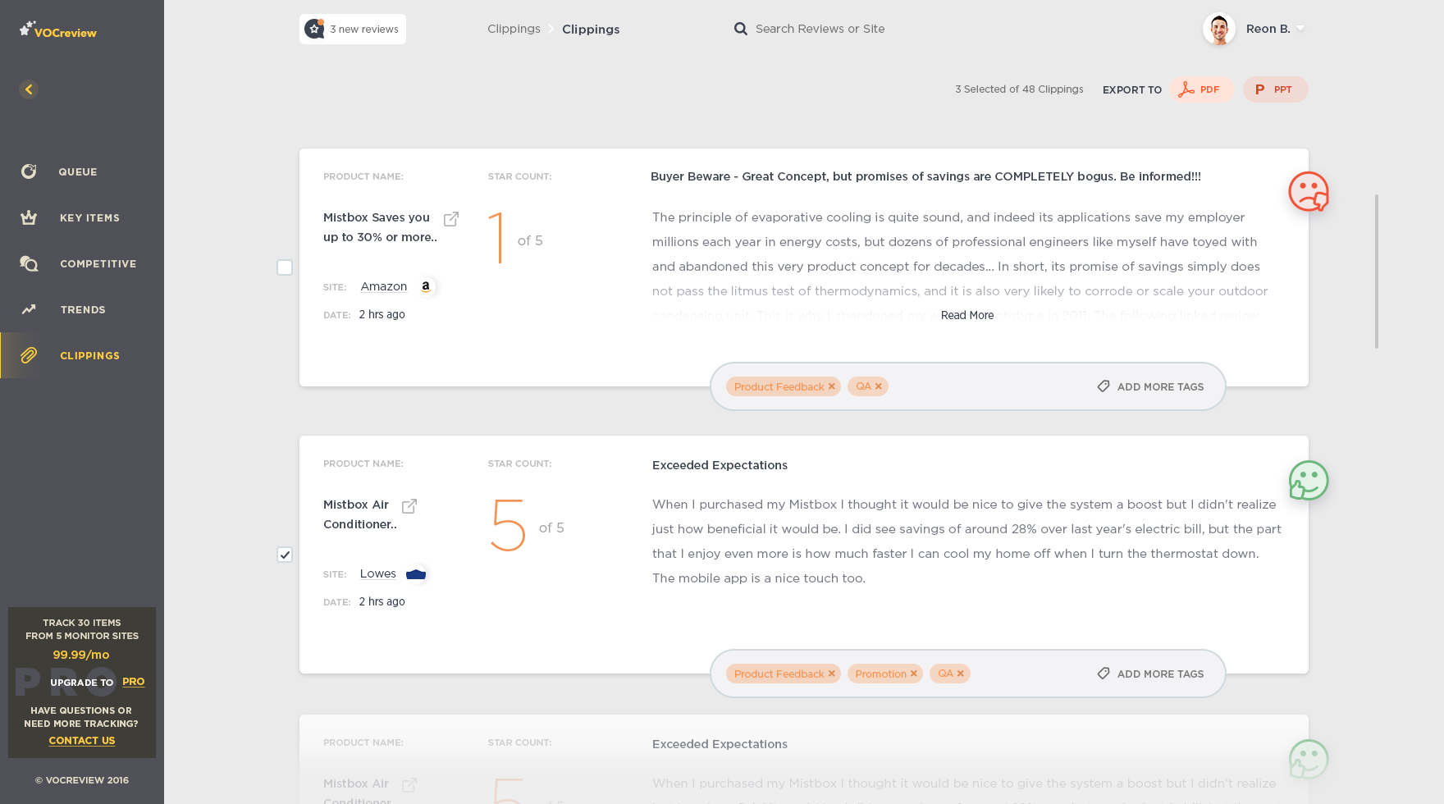The height and width of the screenshot is (804, 1444).
Task: Click the red negative sentiment face
Action: [x=1309, y=191]
